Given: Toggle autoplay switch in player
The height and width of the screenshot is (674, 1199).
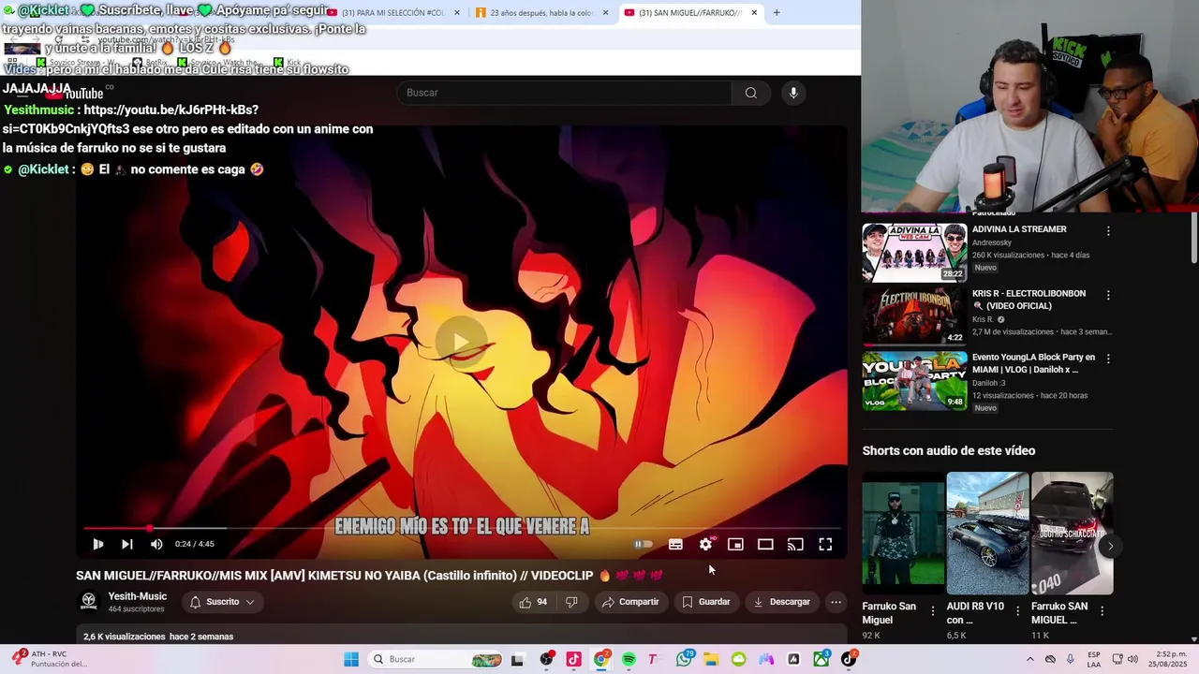Looking at the screenshot, I should pos(644,544).
